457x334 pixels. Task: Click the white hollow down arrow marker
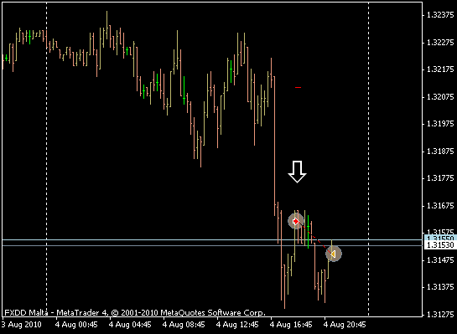297,172
